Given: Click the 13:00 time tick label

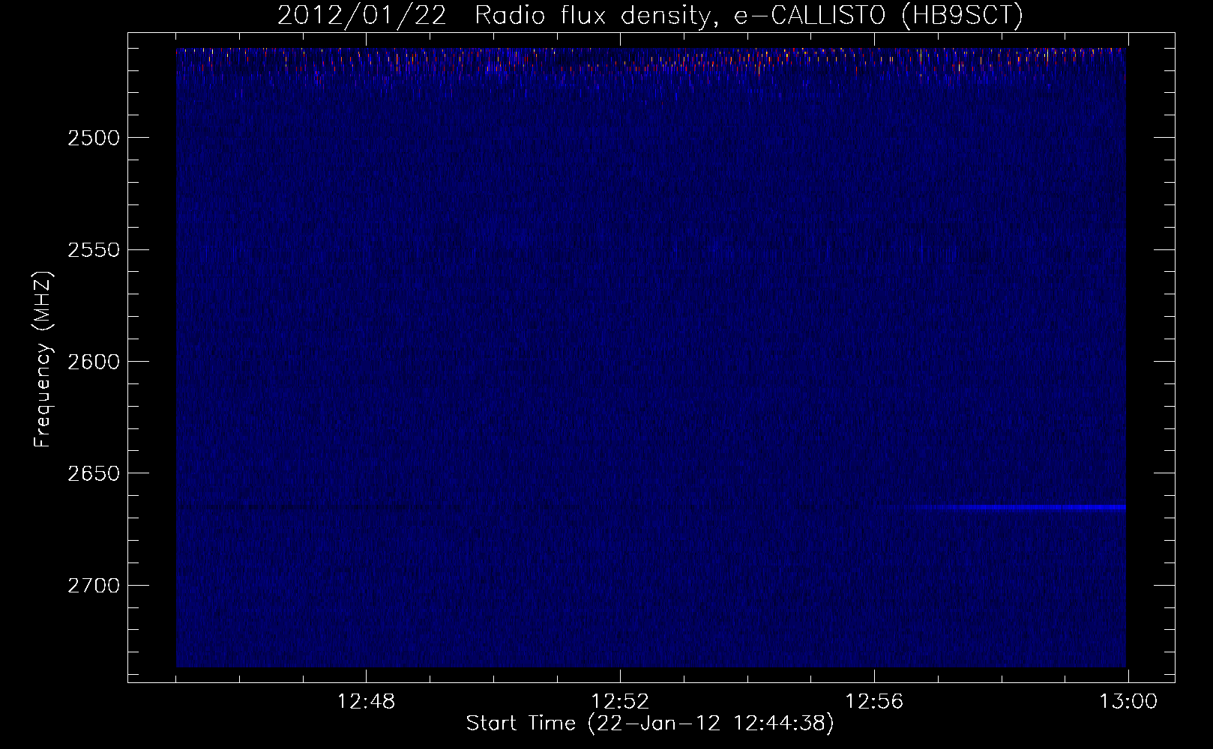Looking at the screenshot, I should coord(1128,702).
